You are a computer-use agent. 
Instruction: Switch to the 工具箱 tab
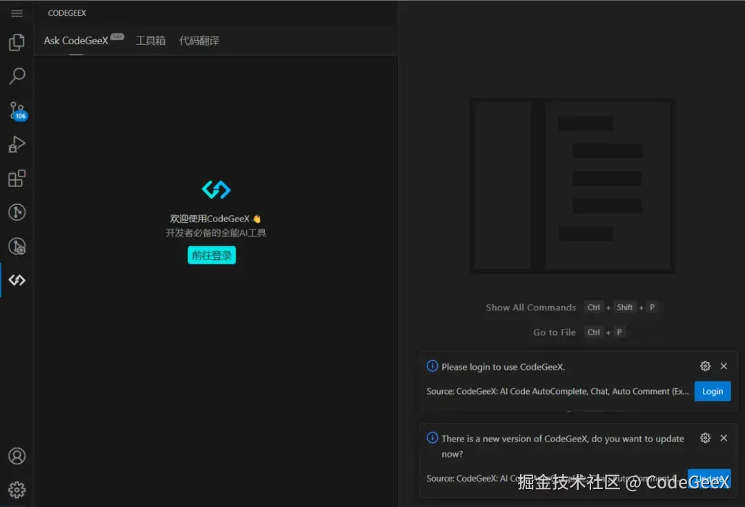pyautogui.click(x=150, y=41)
